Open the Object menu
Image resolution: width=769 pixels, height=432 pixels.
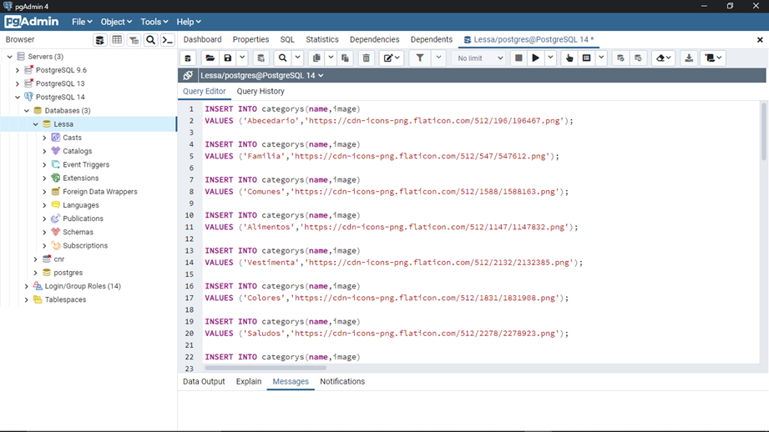[116, 22]
